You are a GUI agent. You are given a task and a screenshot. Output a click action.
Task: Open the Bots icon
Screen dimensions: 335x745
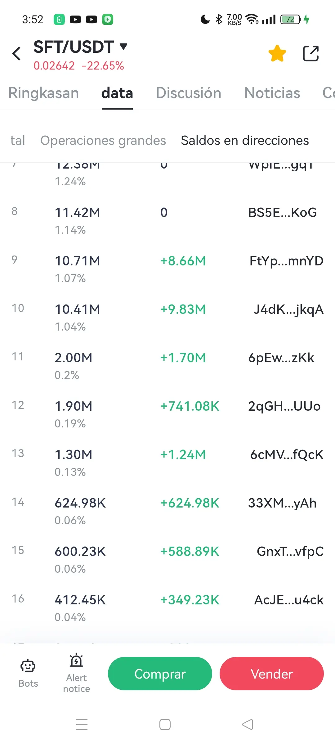[x=28, y=666]
